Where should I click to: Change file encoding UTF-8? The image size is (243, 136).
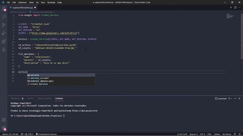(x=202, y=134)
